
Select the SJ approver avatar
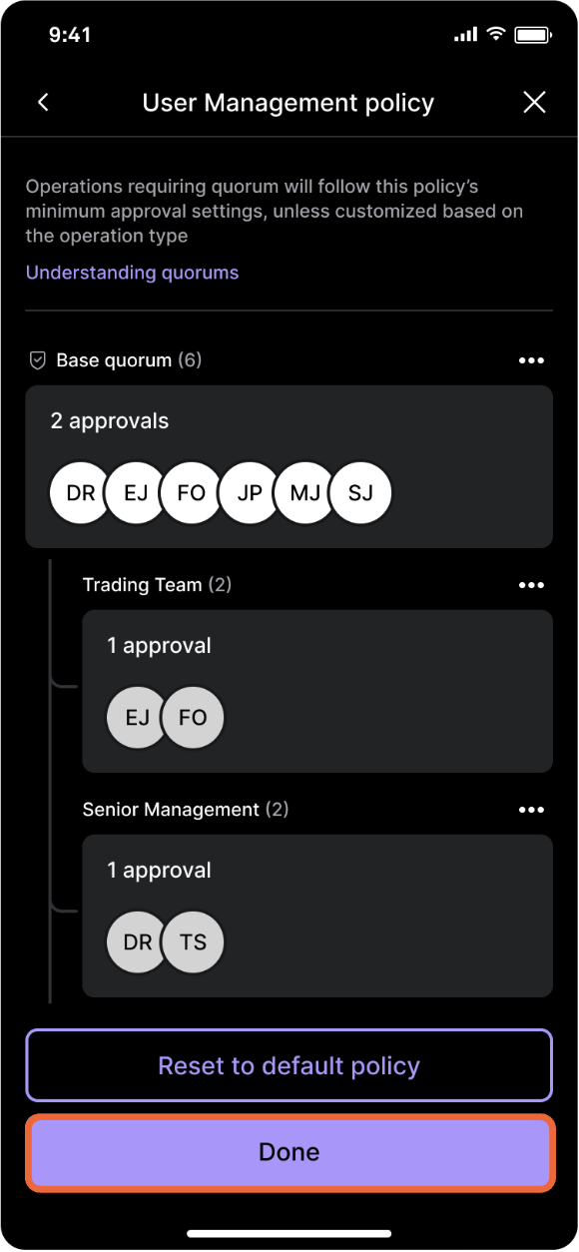360,492
